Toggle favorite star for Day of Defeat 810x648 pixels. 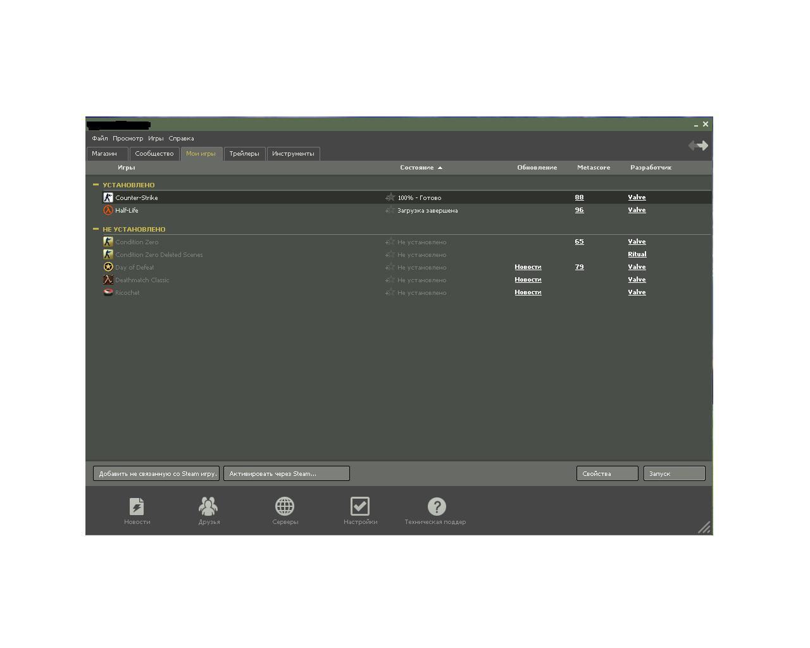pyautogui.click(x=390, y=267)
